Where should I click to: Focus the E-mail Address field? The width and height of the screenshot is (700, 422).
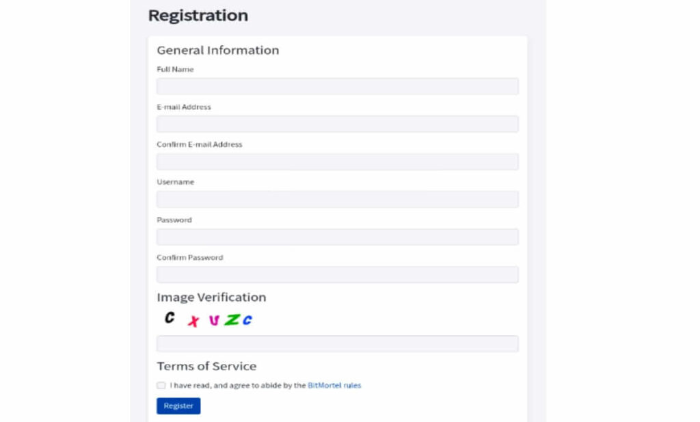(338, 124)
